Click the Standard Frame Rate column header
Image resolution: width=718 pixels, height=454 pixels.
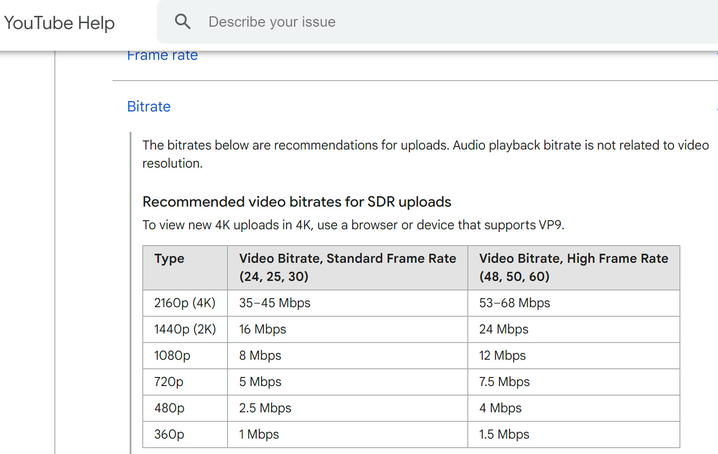pos(347,267)
